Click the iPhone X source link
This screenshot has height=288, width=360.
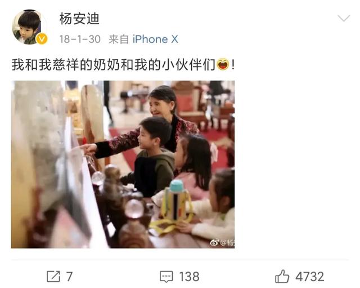[155, 39]
